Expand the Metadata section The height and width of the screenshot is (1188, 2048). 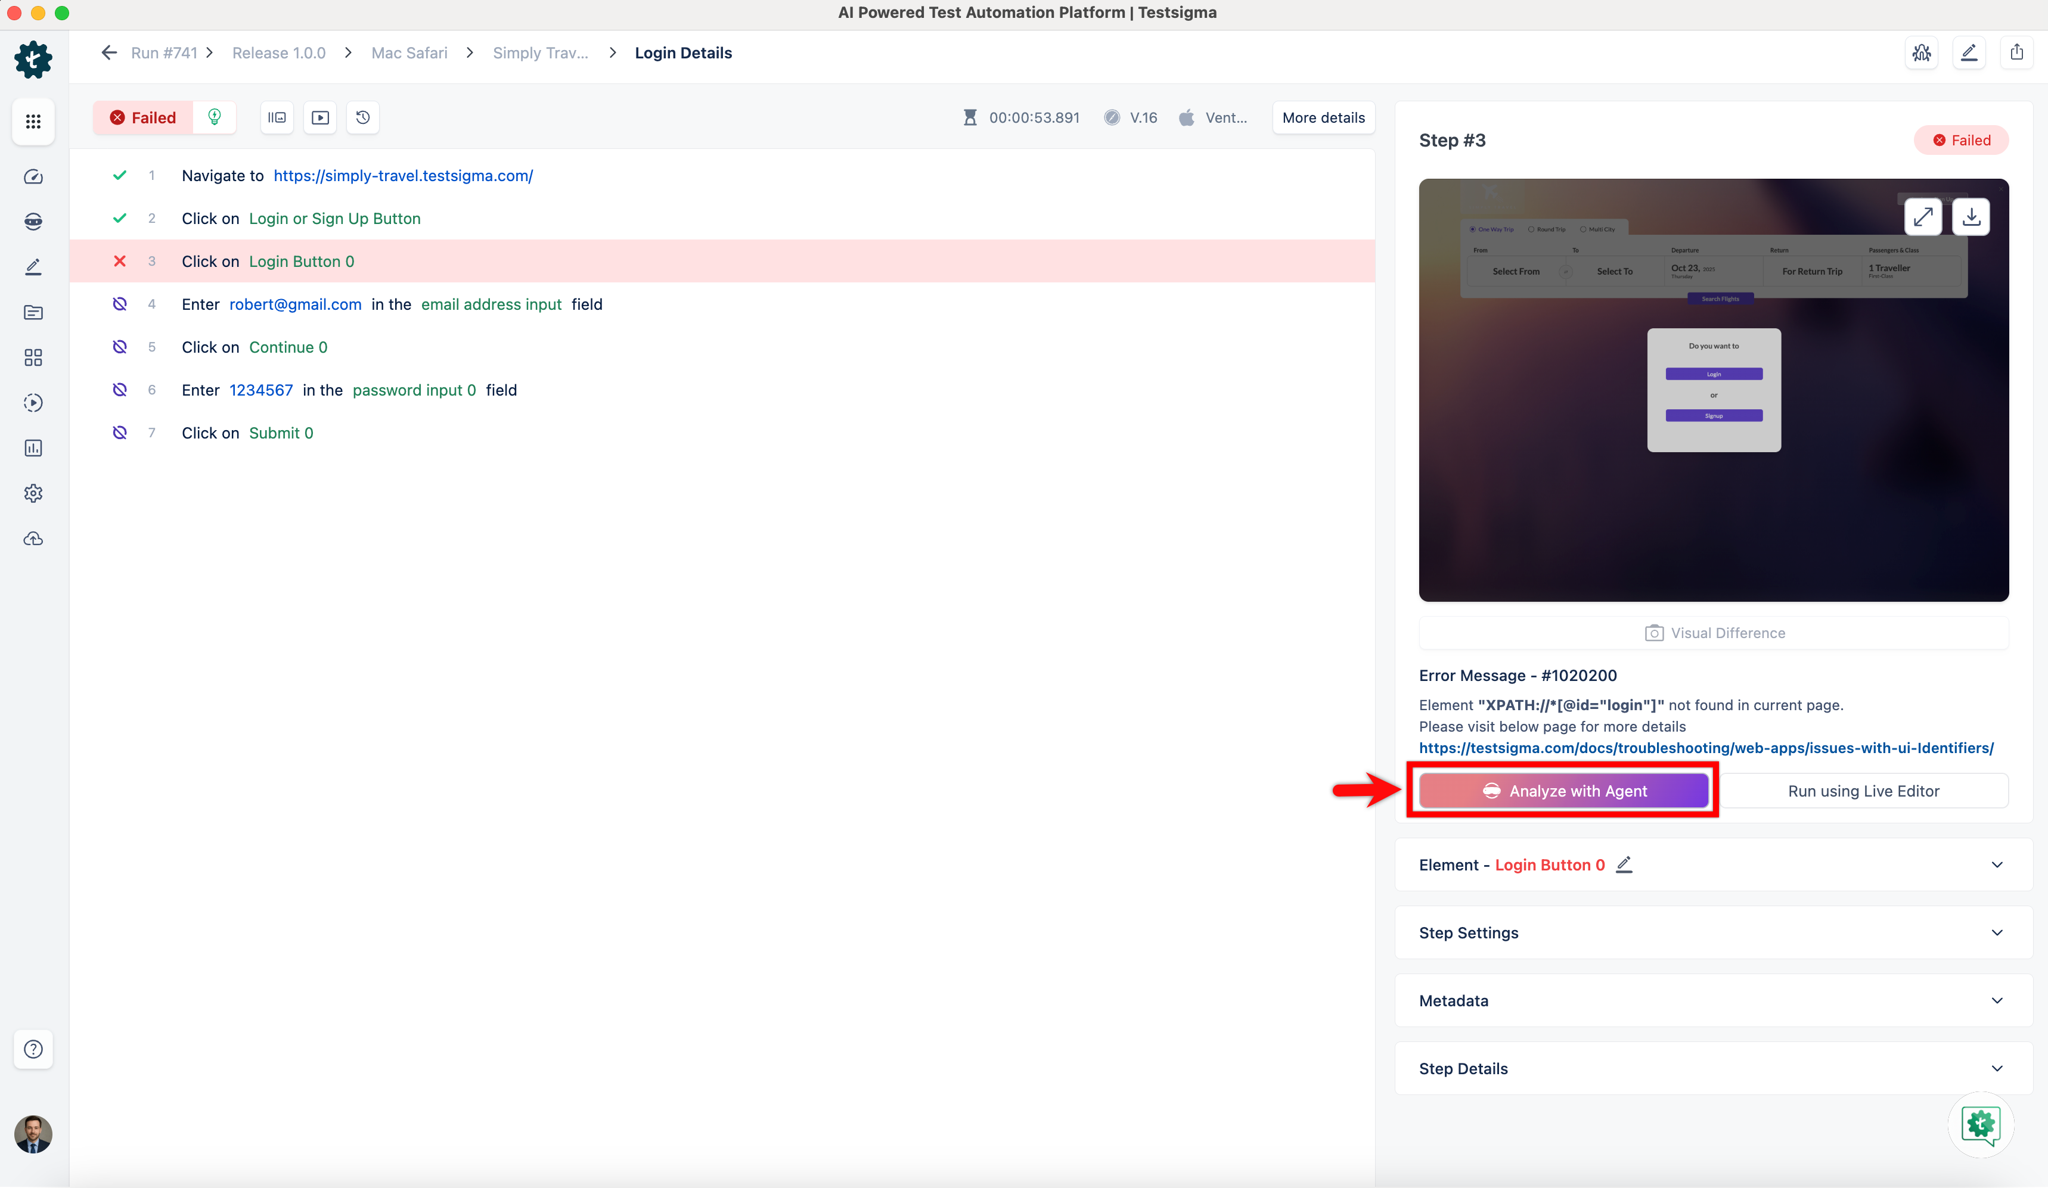click(1997, 1000)
